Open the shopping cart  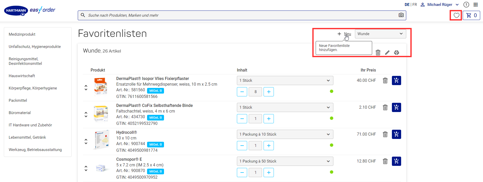coord(471,15)
